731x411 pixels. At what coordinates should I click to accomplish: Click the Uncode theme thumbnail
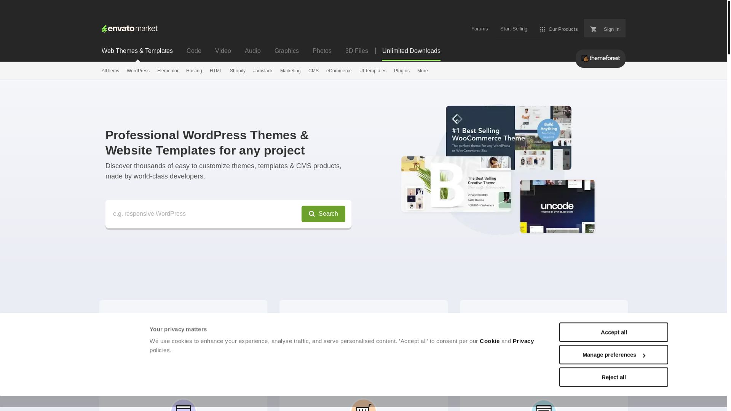(x=557, y=207)
